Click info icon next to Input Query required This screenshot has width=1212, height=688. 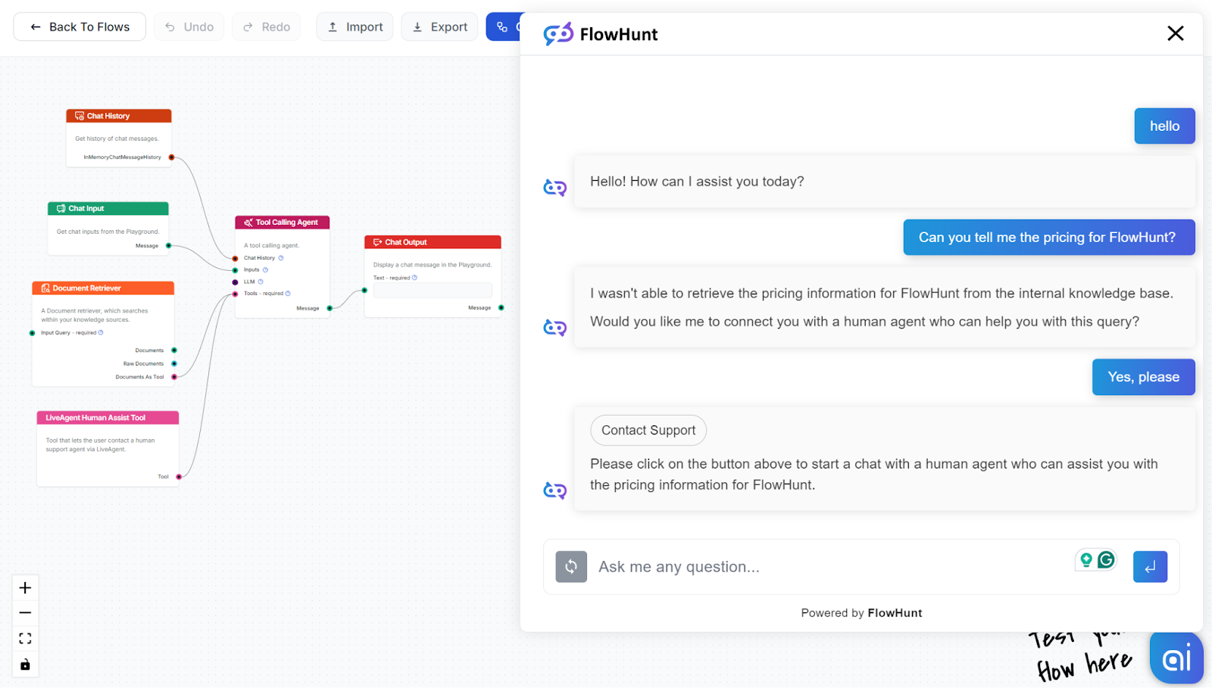(101, 332)
